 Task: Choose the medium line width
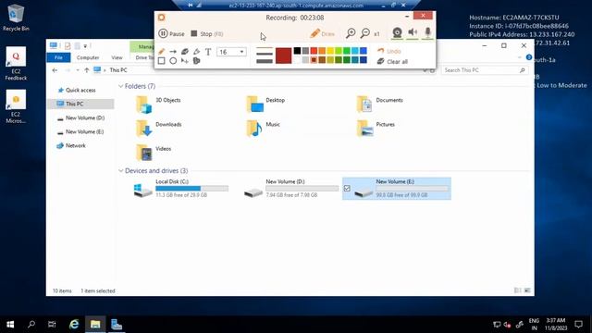(x=265, y=54)
